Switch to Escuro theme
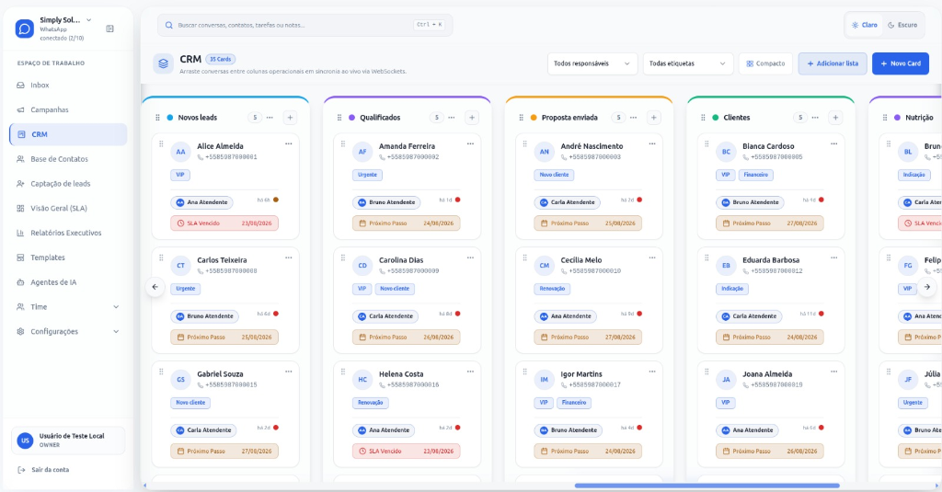The height and width of the screenshot is (492, 942). 902,25
